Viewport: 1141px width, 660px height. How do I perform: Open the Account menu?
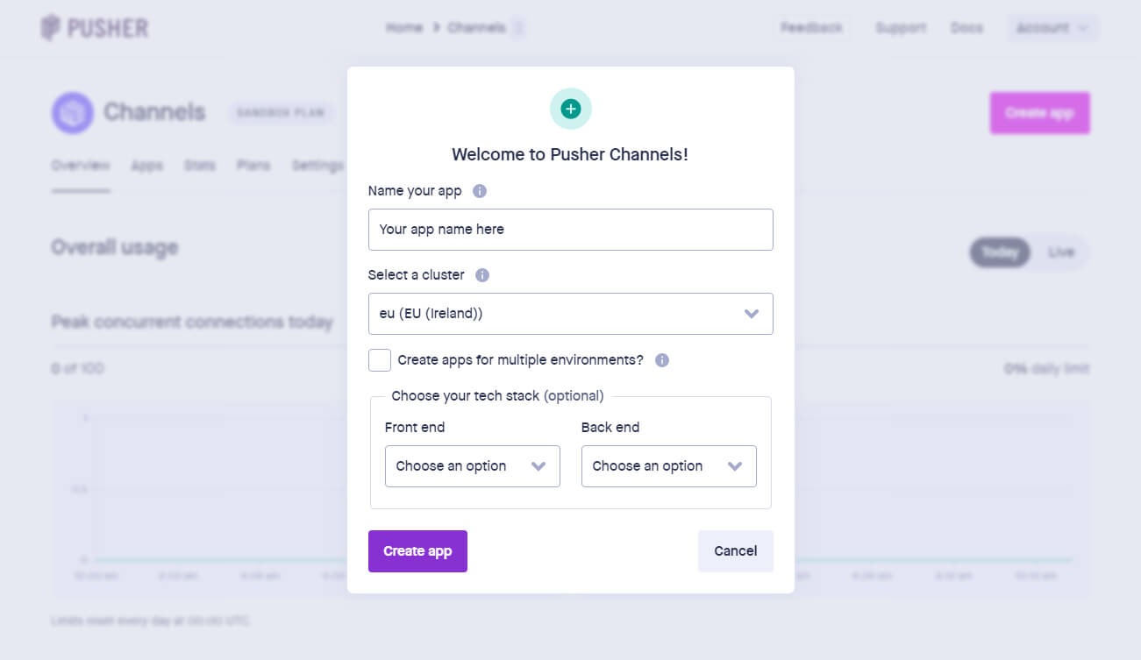(1052, 28)
